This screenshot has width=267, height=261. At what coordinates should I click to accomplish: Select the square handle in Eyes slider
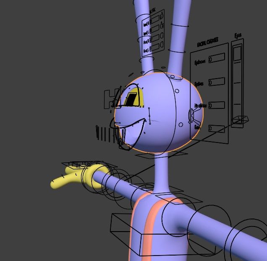[x=237, y=54]
